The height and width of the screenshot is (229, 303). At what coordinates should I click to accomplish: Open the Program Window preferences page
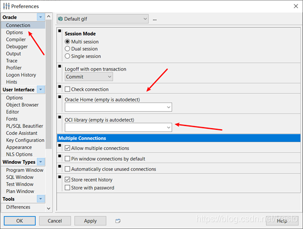[25, 170]
